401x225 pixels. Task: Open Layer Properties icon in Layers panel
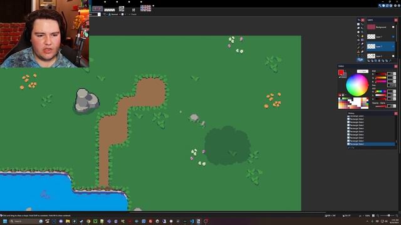[390, 61]
